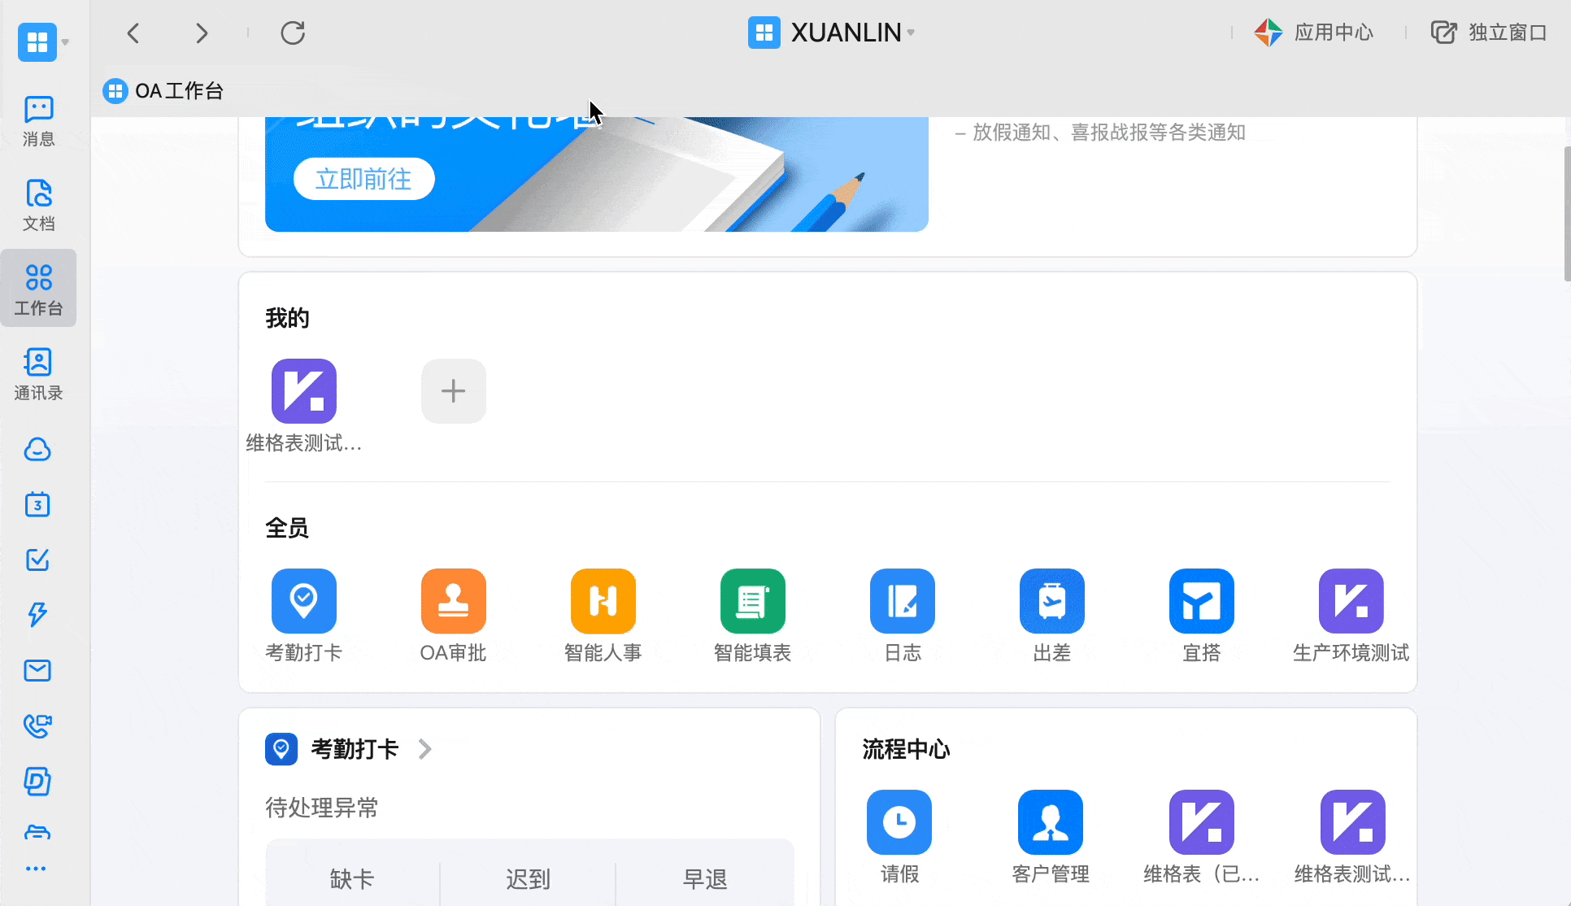Open the phone call sidebar icon

37,725
